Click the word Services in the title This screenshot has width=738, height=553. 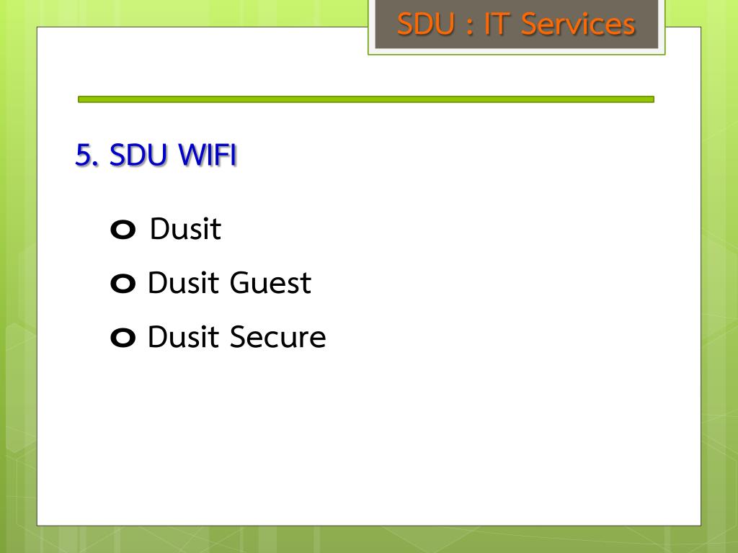[x=579, y=24]
